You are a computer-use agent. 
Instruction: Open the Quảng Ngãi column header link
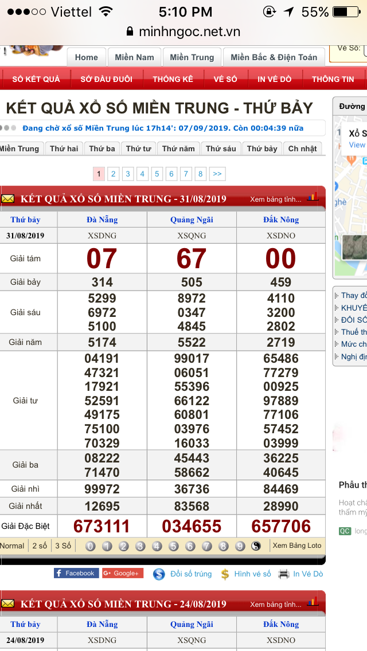(x=192, y=220)
